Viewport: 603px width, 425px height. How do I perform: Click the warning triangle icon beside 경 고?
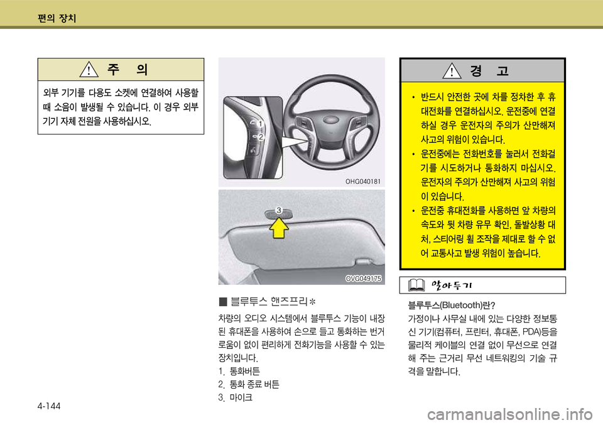pos(452,71)
